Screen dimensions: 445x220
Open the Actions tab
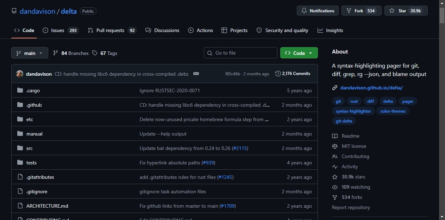pyautogui.click(x=201, y=30)
